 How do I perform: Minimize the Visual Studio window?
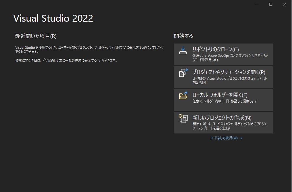coord(257,4)
